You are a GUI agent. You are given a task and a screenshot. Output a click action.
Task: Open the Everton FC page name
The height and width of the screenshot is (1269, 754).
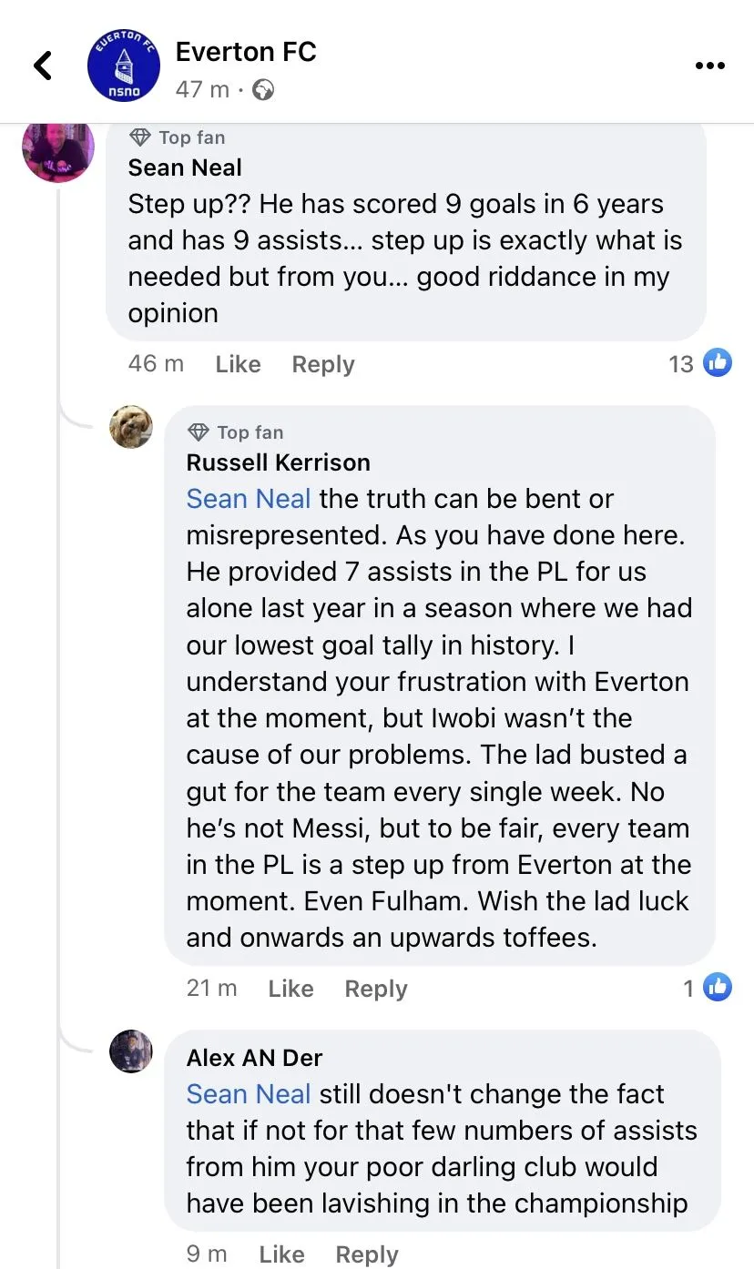click(x=246, y=52)
